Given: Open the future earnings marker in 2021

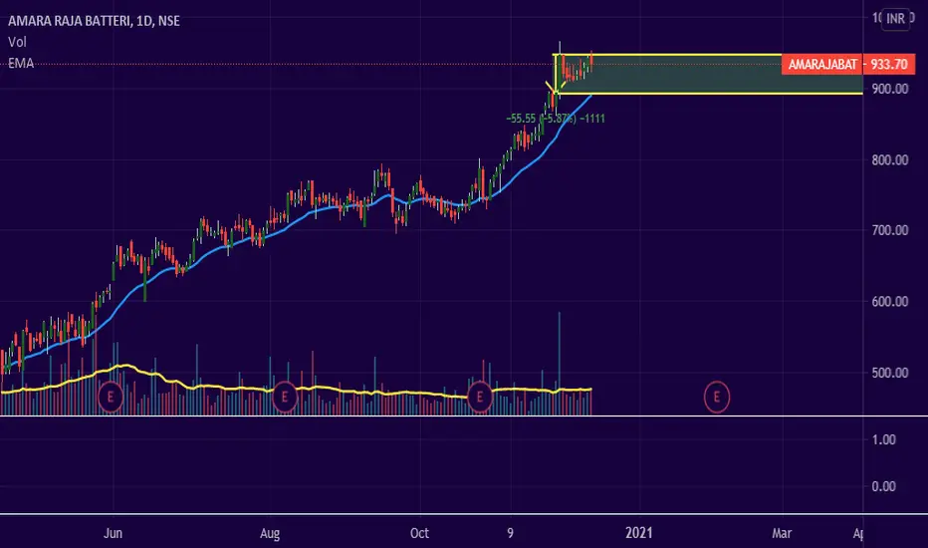Looking at the screenshot, I should tap(717, 397).
